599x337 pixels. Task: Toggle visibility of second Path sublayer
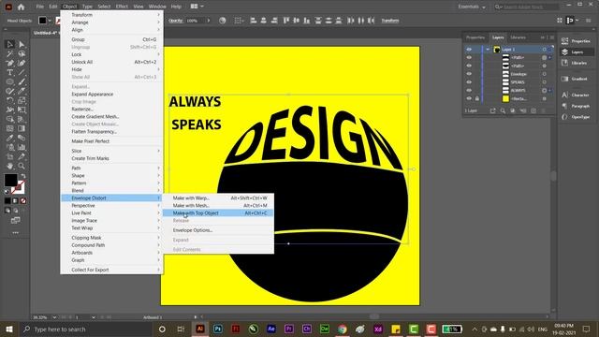pos(469,66)
